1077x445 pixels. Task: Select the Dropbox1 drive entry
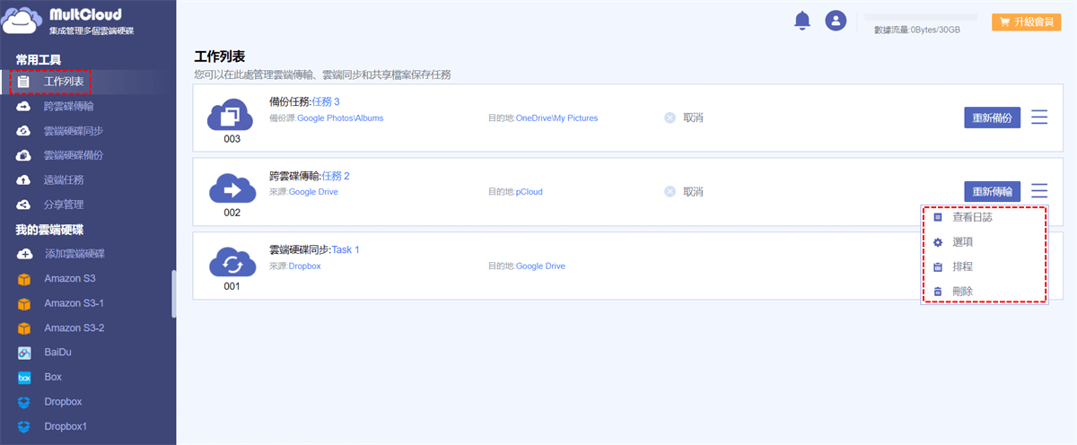click(x=66, y=427)
